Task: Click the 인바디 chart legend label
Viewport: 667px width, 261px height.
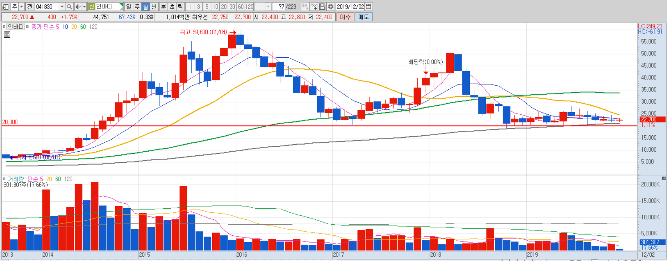Action: pyautogui.click(x=16, y=27)
